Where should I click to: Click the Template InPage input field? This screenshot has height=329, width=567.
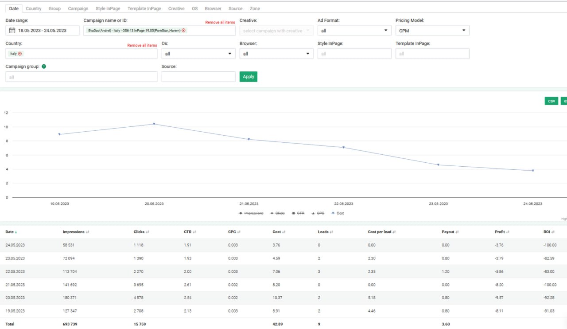pyautogui.click(x=432, y=54)
